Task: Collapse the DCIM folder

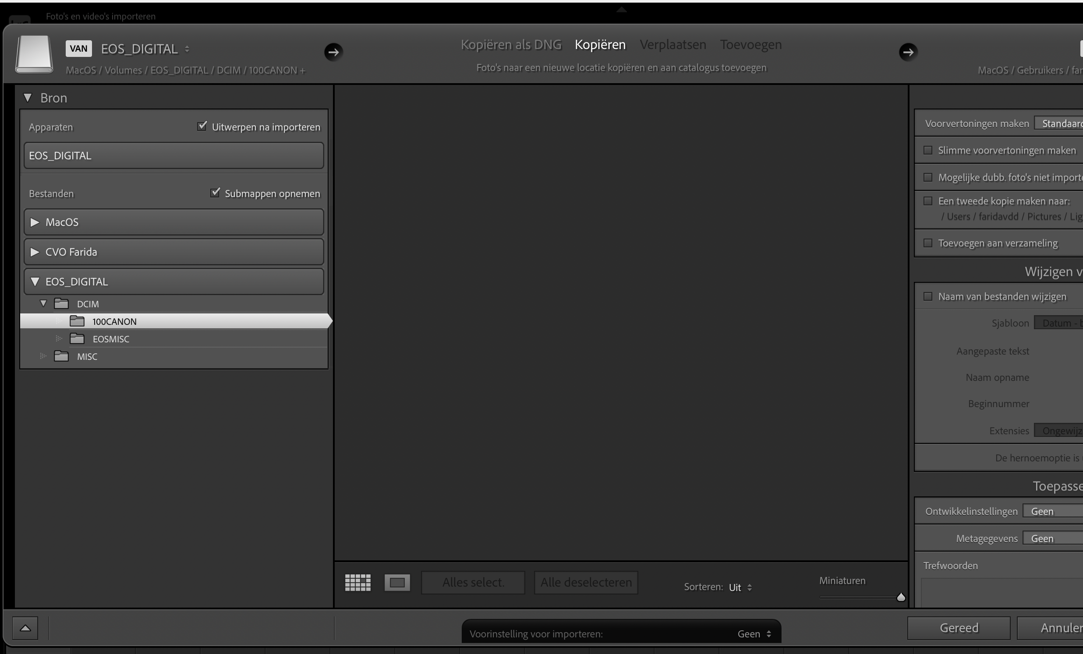Action: 43,303
